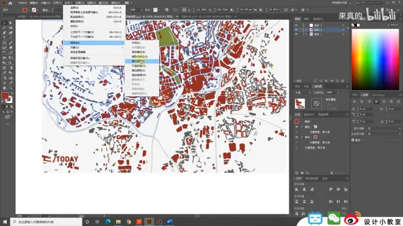Select the Eyedropper tool
Viewport: 403px width, 226px height.
4,73
